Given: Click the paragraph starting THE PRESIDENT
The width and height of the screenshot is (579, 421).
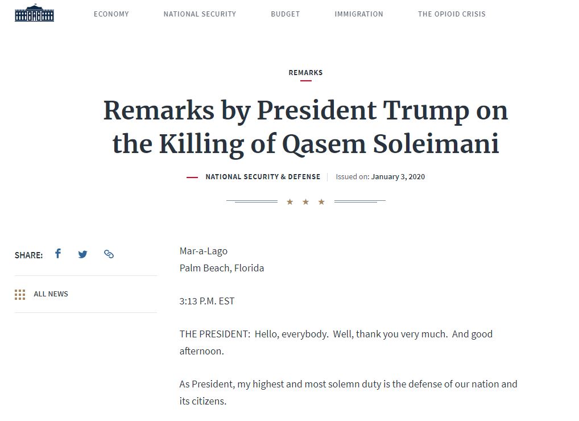Looking at the screenshot, I should coord(336,342).
